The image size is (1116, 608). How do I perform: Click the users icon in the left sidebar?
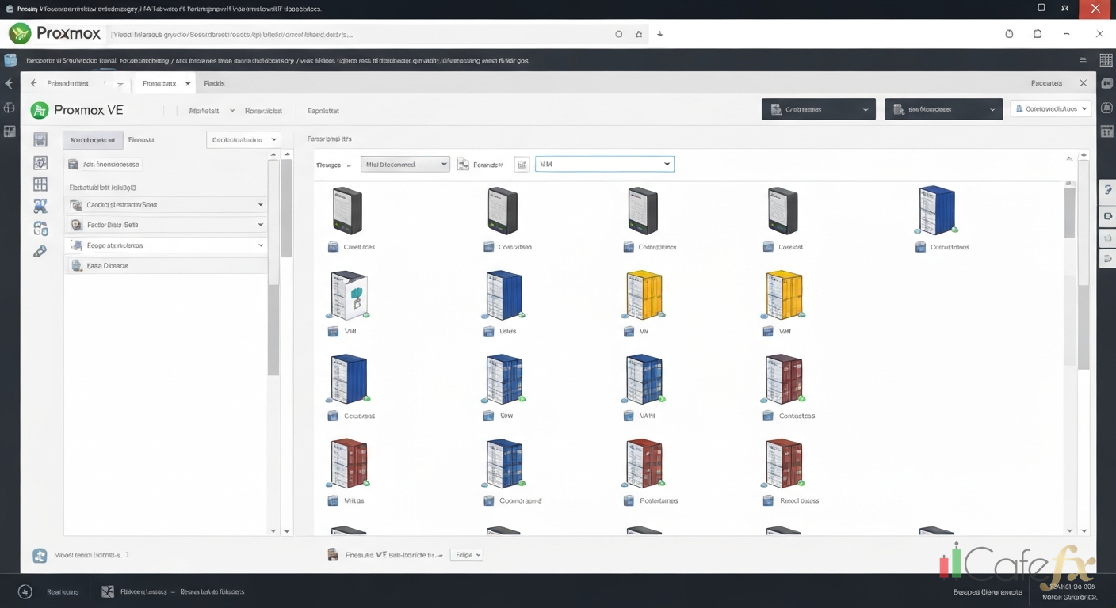coord(40,206)
